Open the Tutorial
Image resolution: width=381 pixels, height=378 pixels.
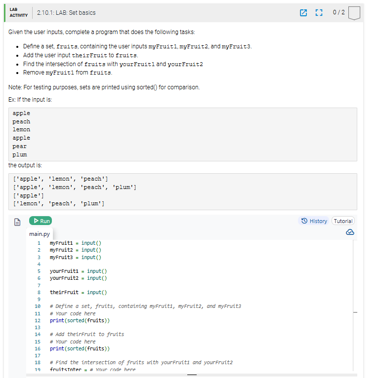coord(343,221)
